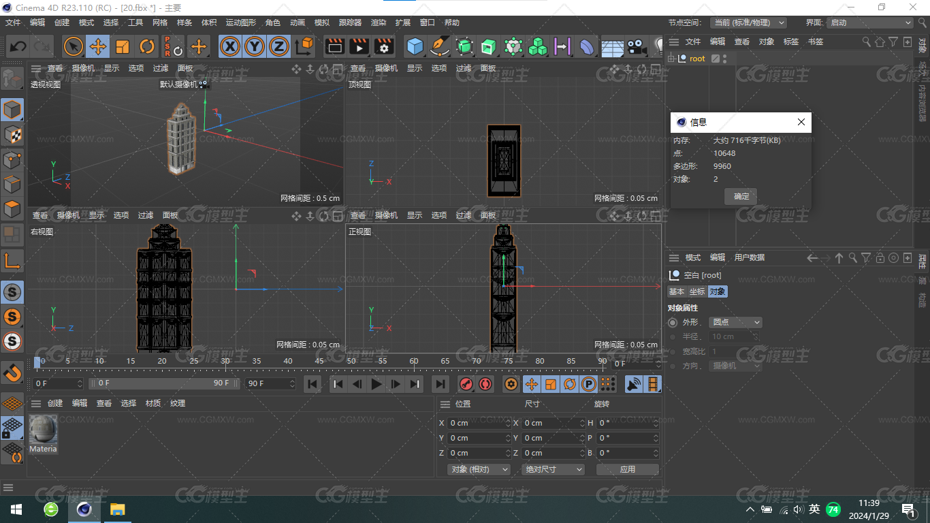Click the end frame 90 F stepper

coord(293,383)
